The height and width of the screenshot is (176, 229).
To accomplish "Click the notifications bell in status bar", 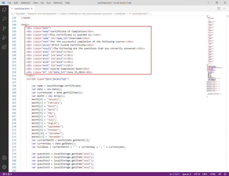I will (225, 174).
